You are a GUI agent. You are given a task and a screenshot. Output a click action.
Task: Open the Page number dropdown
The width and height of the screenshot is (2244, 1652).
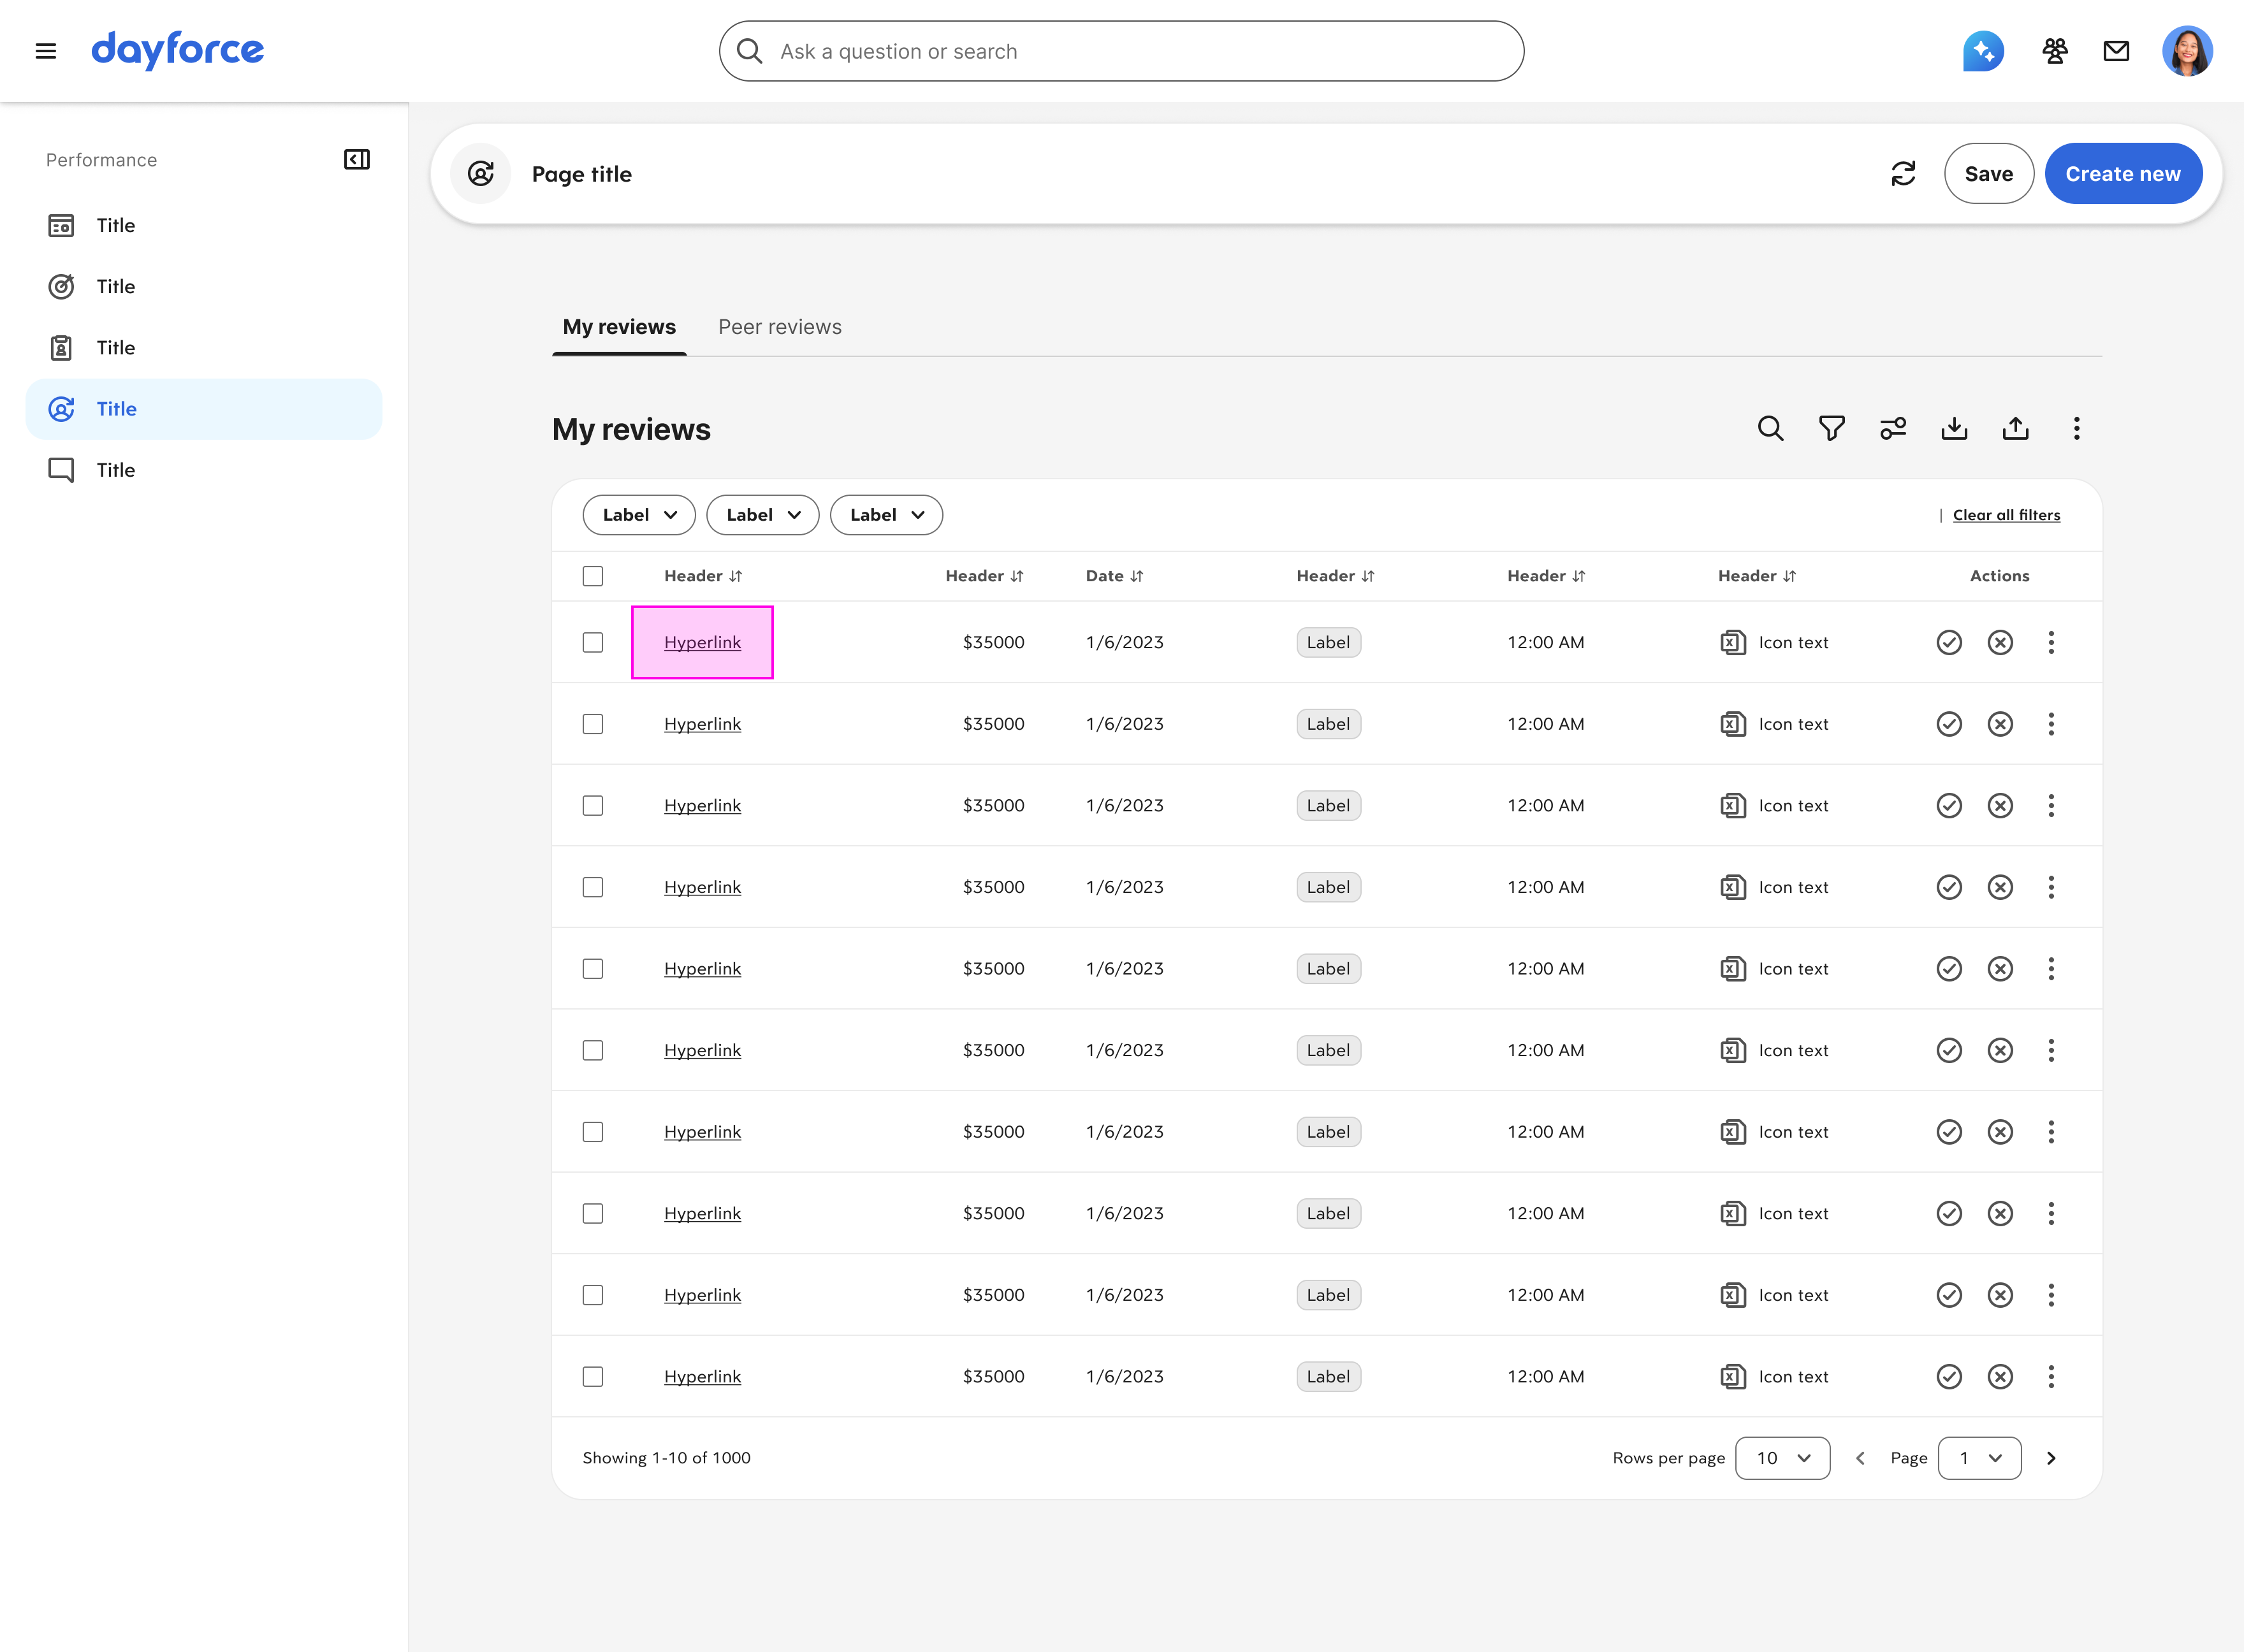point(1979,1458)
